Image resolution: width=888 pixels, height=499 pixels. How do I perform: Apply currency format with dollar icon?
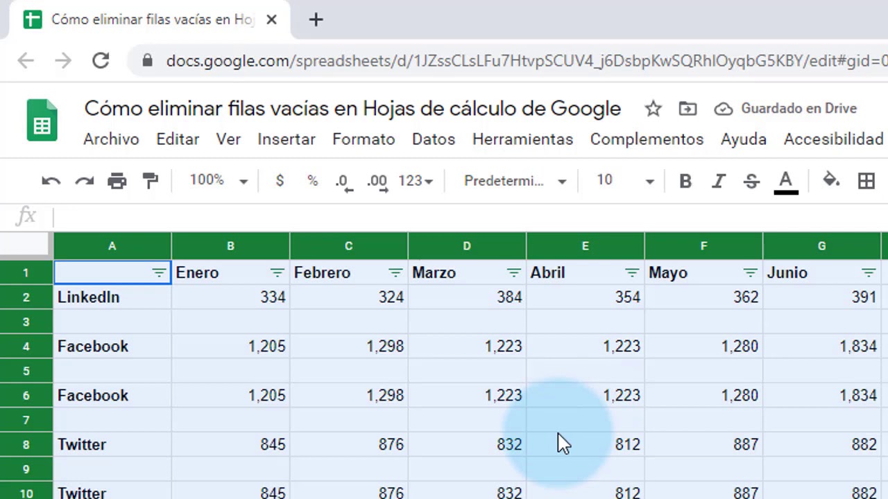(280, 181)
